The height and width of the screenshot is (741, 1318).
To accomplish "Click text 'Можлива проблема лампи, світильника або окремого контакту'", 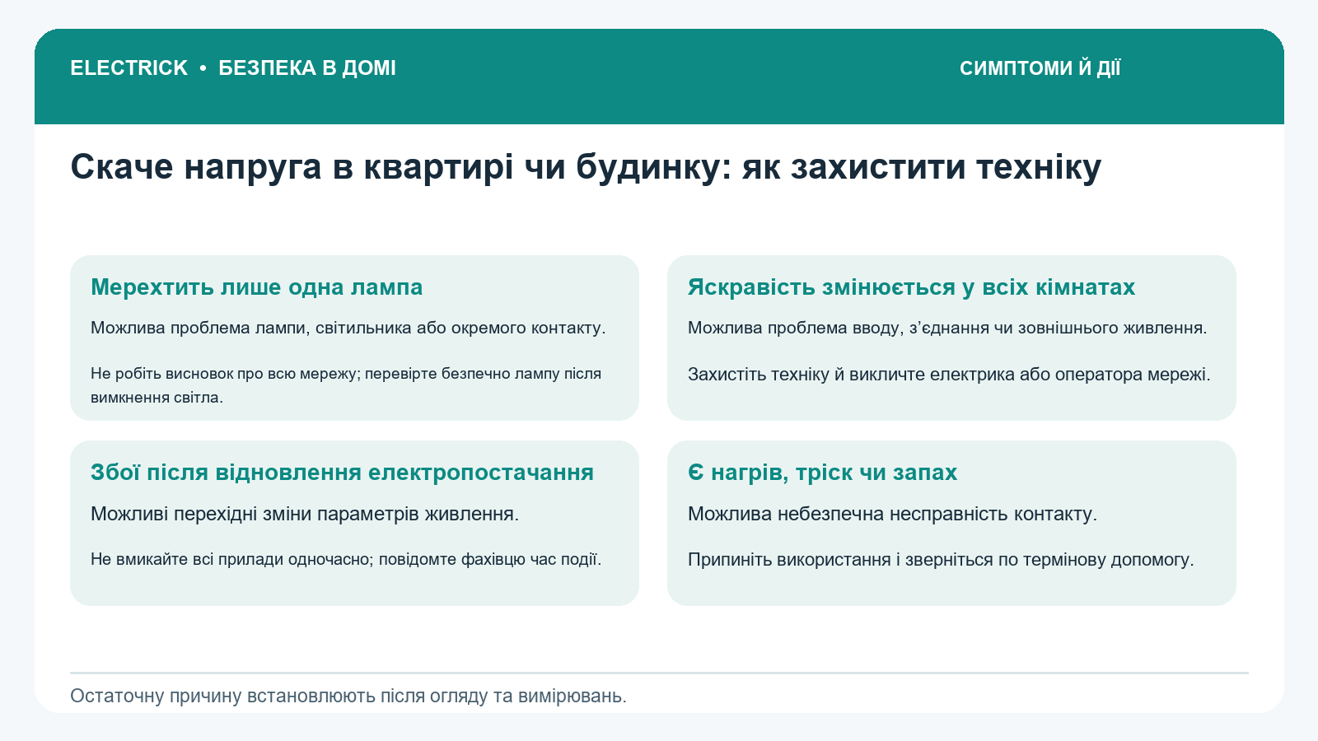I will [348, 328].
